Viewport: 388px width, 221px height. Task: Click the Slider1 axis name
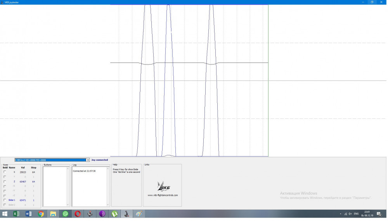12,200
